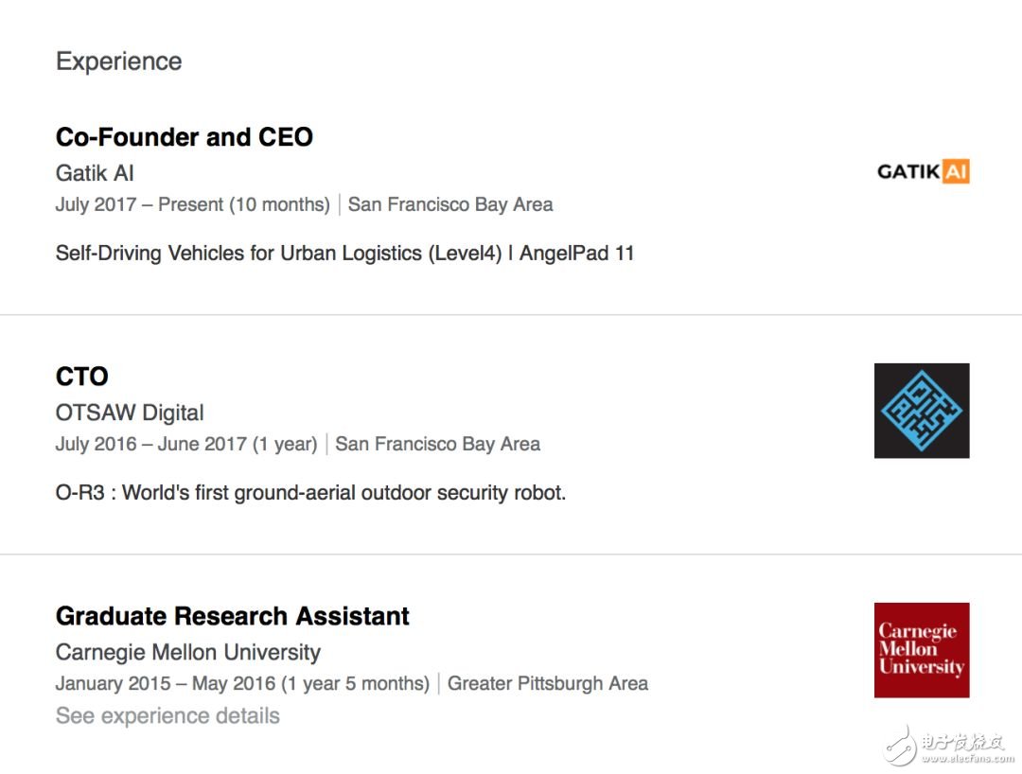Click the July 2017 – Present date range
This screenshot has width=1022, height=774.
click(192, 204)
